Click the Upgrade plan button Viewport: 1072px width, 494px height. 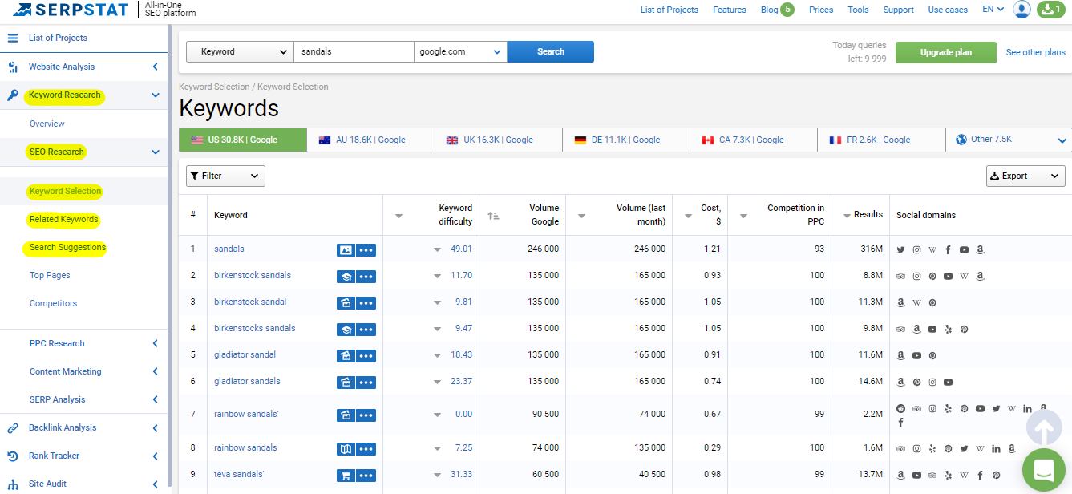[x=946, y=52]
